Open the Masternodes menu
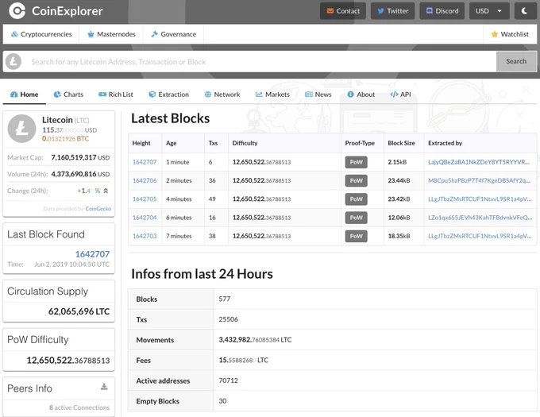 [111, 34]
